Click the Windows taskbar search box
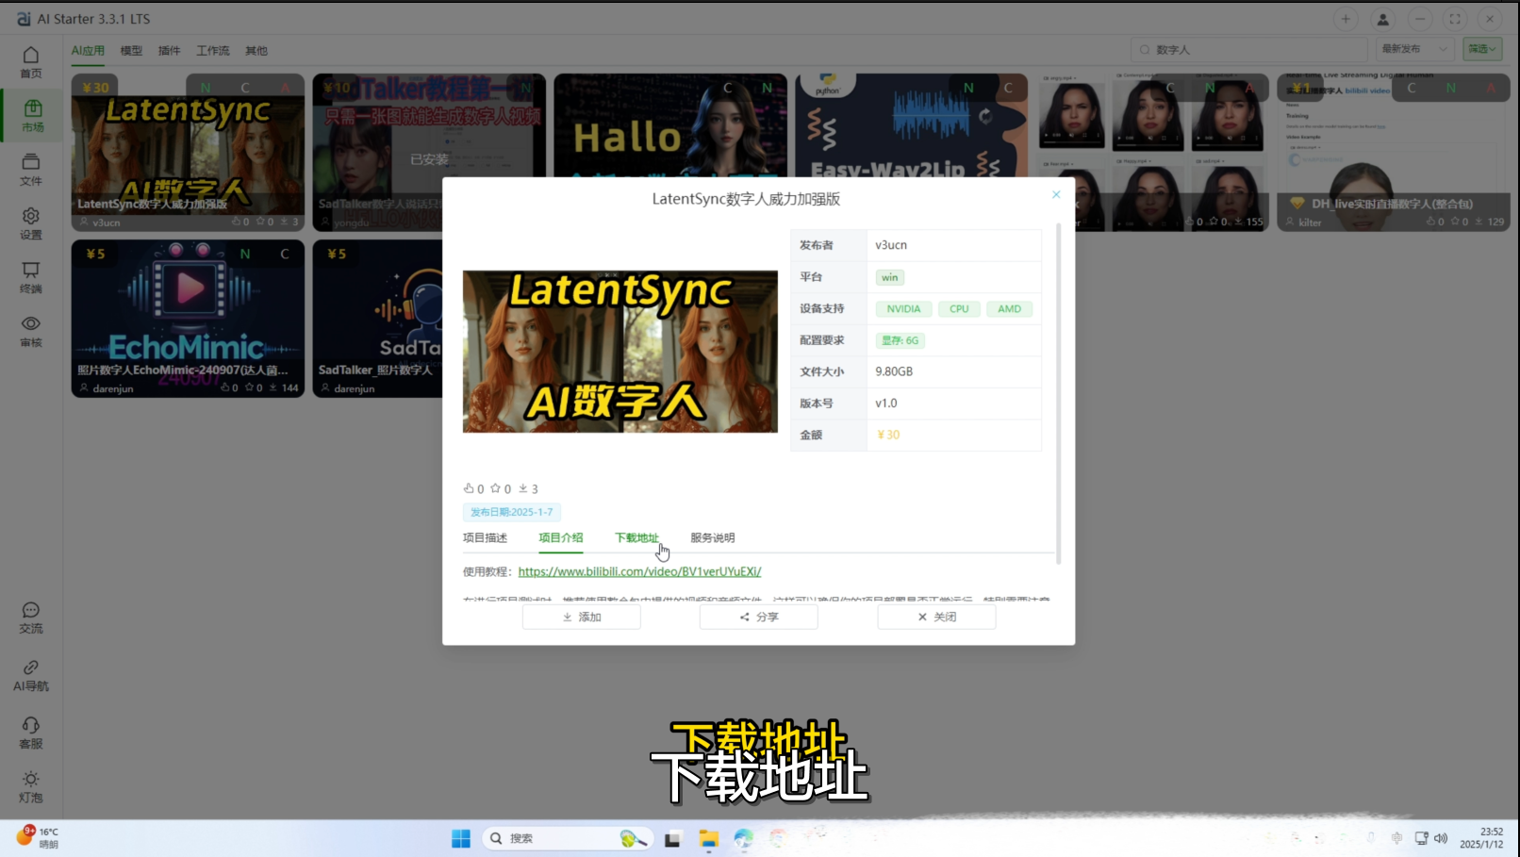 click(569, 838)
